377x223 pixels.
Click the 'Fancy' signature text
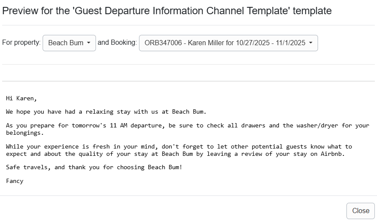click(15, 181)
